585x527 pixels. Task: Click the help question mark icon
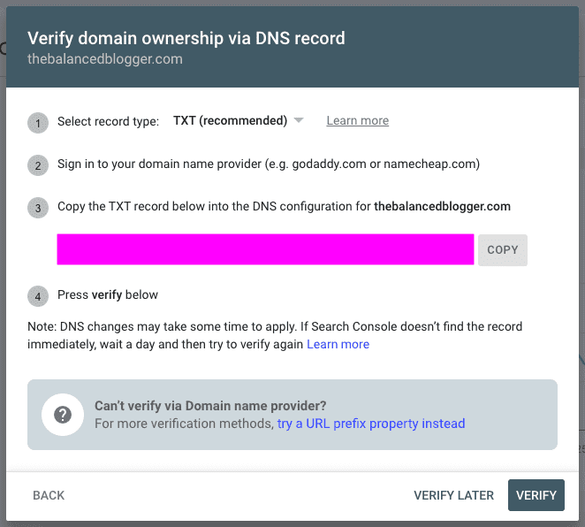[63, 416]
